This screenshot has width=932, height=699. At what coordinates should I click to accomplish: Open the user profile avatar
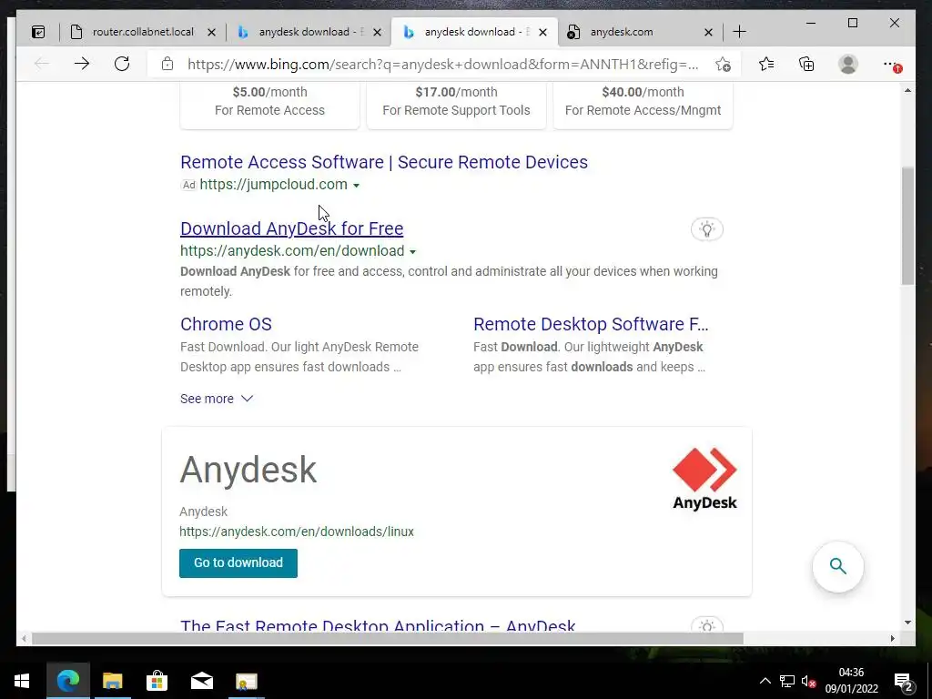click(847, 64)
